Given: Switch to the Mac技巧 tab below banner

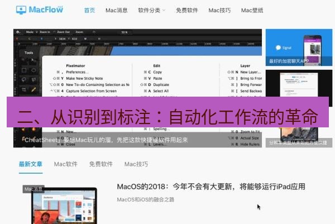Looking at the screenshot, I should point(136,164).
